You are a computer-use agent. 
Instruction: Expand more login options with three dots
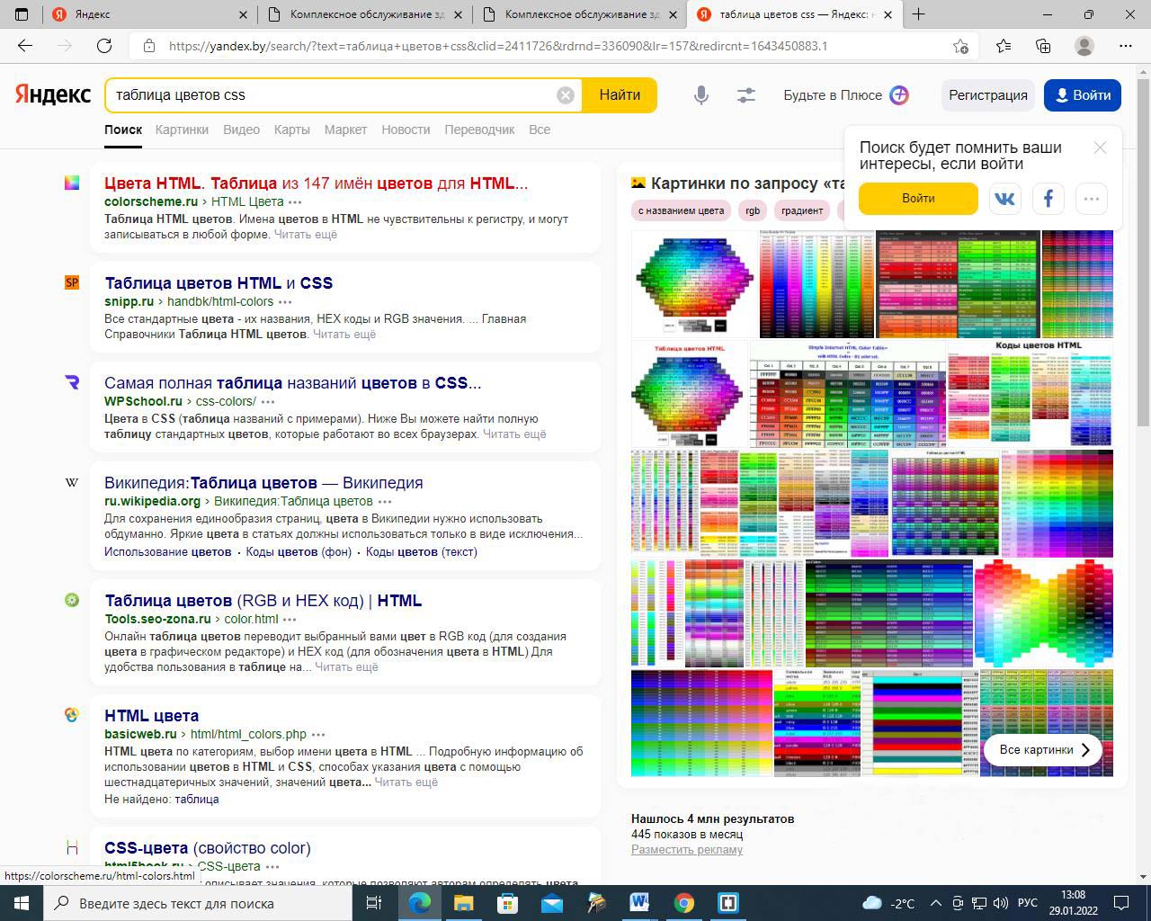[1092, 199]
